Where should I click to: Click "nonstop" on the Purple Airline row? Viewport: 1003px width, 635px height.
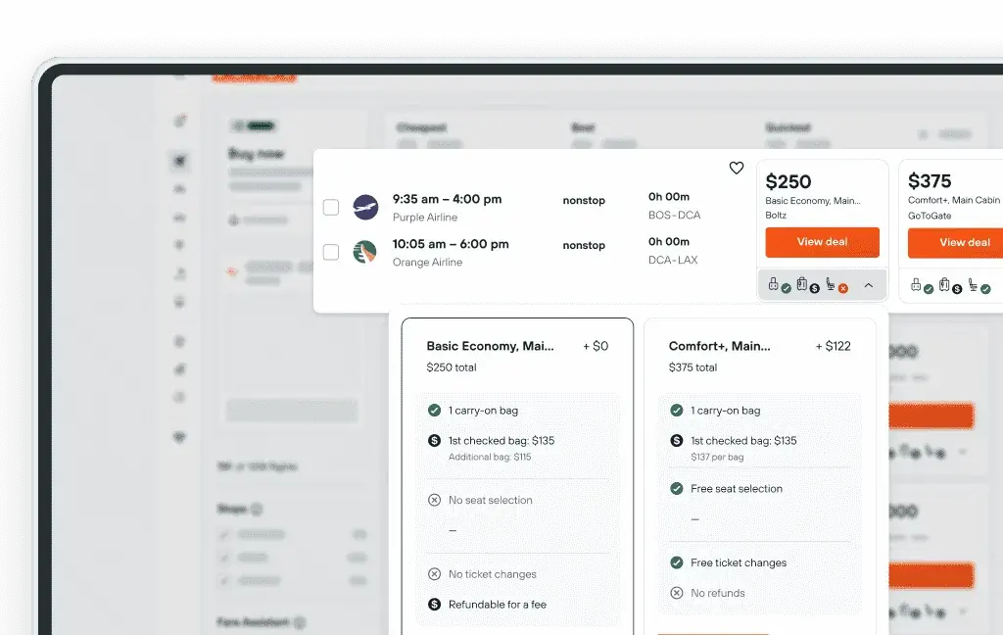584,200
